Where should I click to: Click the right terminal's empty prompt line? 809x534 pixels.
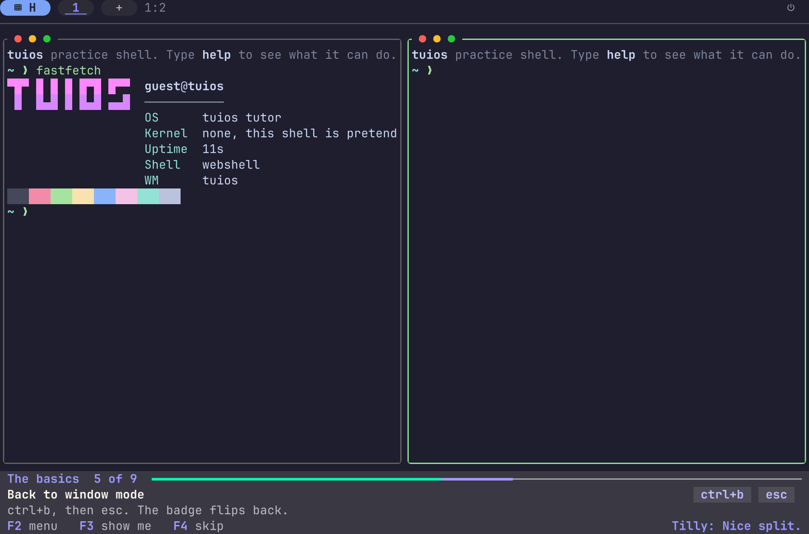[x=606, y=70]
